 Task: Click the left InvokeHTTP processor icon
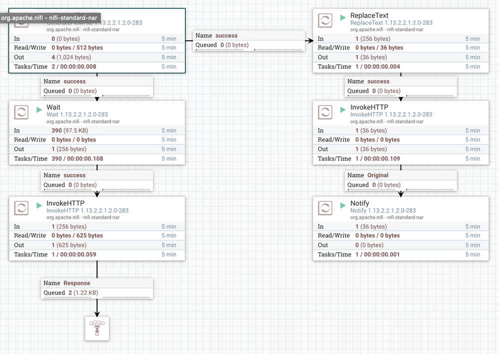(x=21, y=208)
